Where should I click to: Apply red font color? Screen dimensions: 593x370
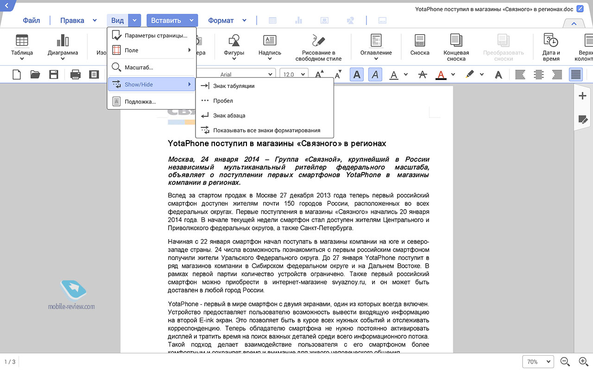pyautogui.click(x=441, y=74)
